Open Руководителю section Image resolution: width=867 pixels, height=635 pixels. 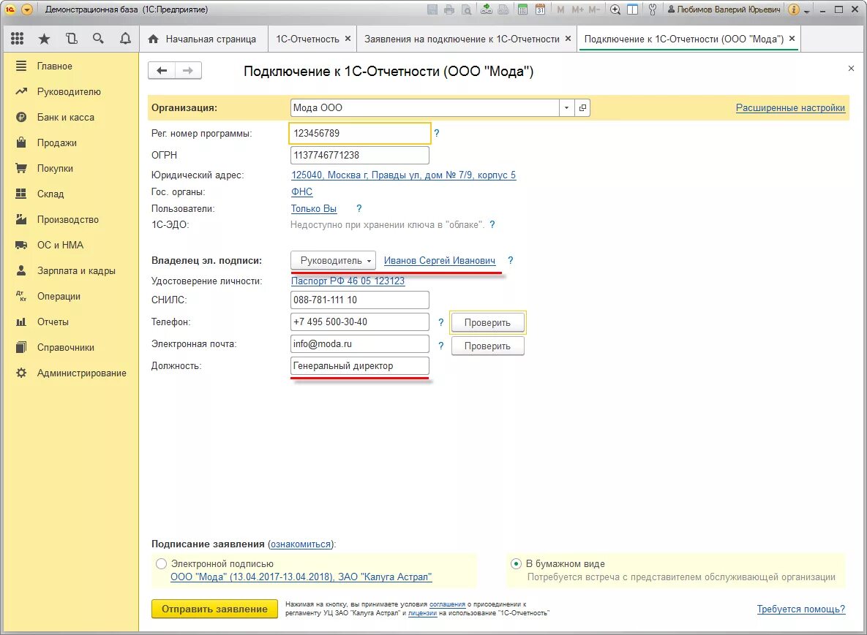70,91
